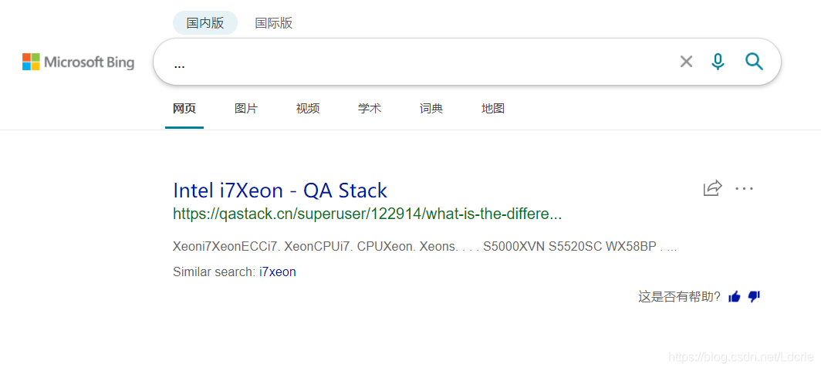
Task: Give thumbs down feedback on the result
Action: coord(753,297)
